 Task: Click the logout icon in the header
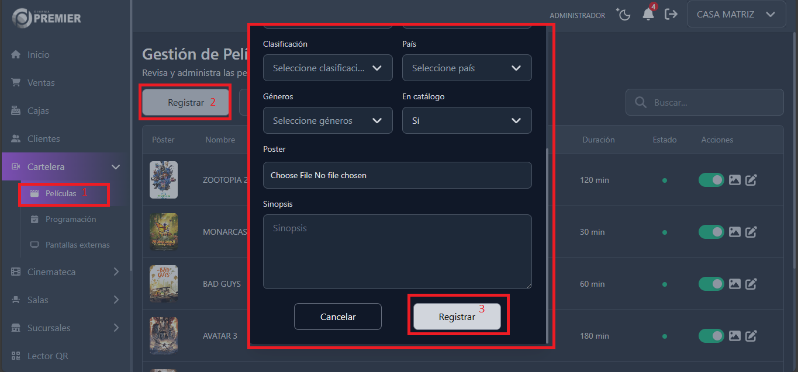click(671, 14)
